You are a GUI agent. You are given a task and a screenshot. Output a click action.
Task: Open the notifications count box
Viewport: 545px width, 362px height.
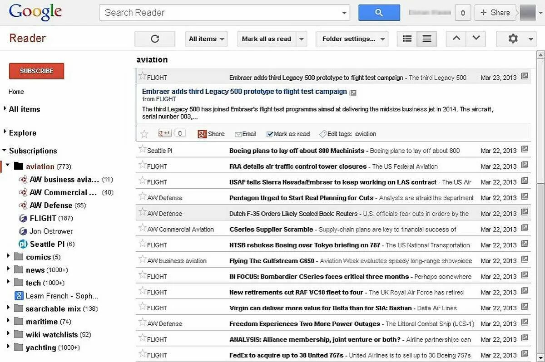[x=463, y=13]
